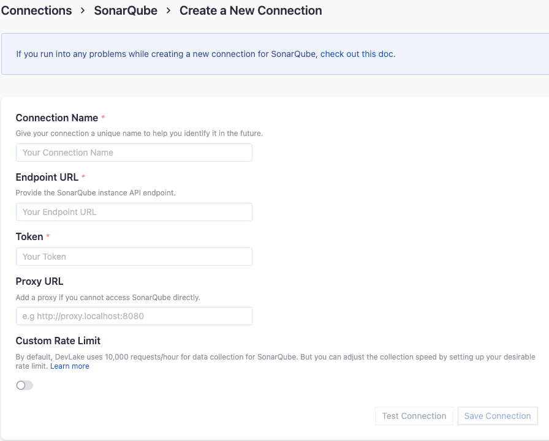Focus the Endpoint URL input field

tap(134, 211)
